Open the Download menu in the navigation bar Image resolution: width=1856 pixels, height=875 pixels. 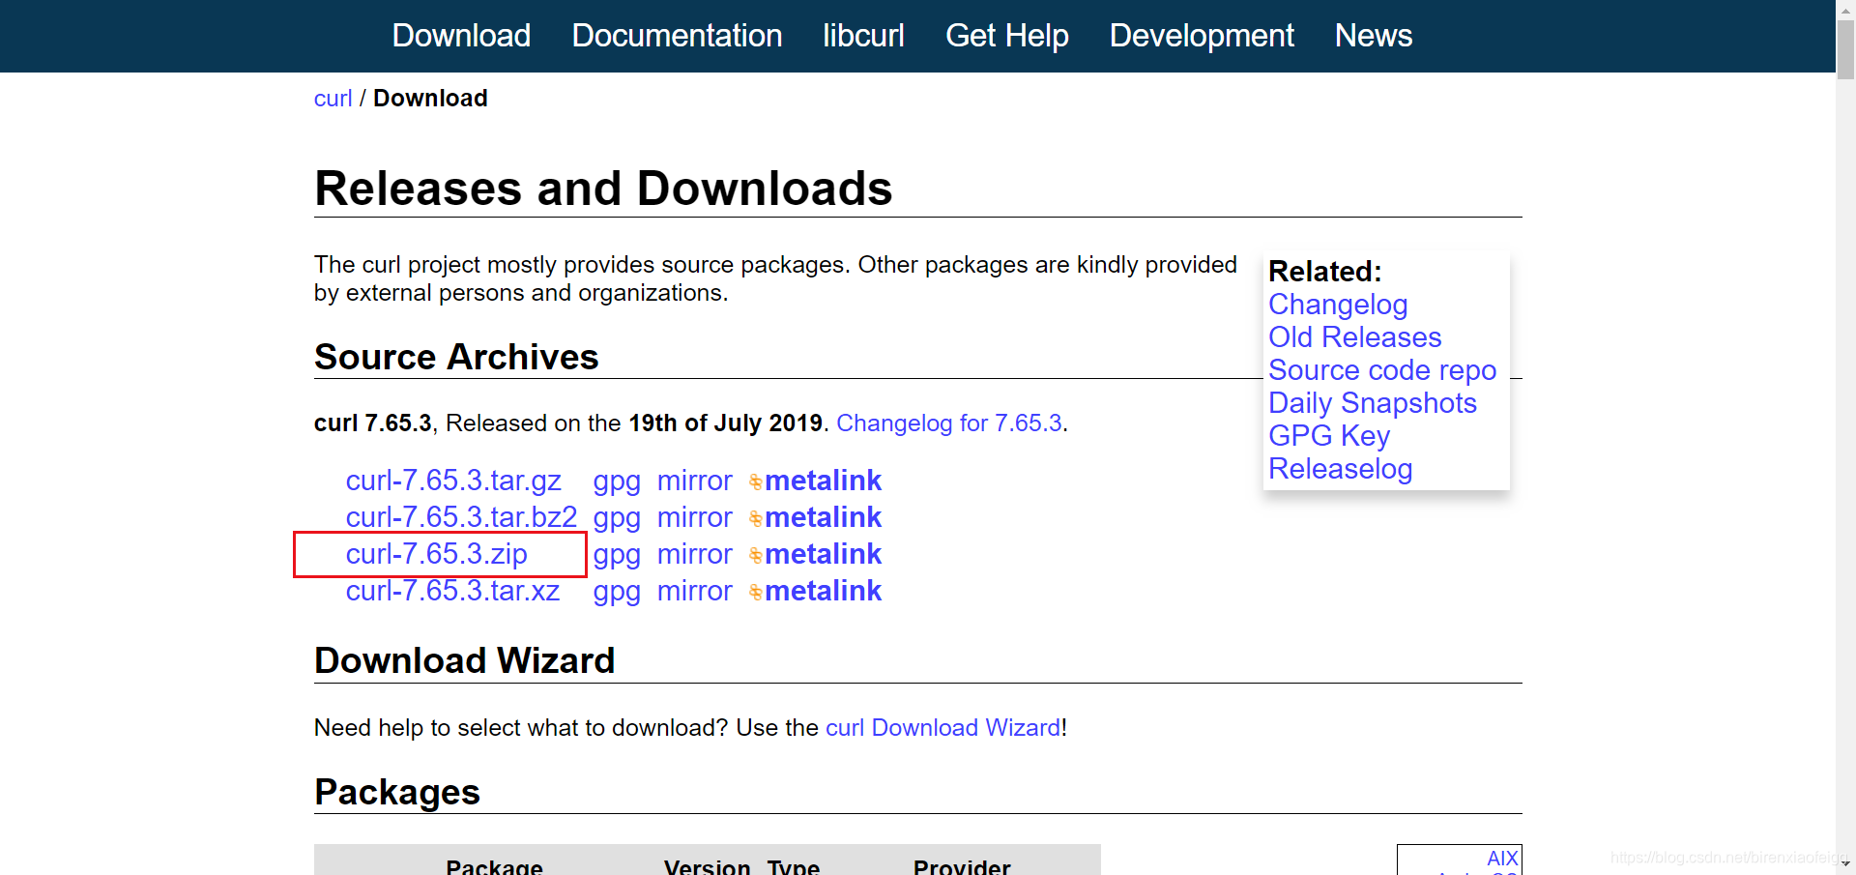pos(461,36)
